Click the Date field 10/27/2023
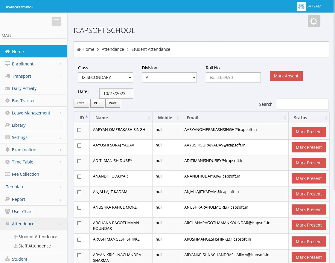 [116, 94]
